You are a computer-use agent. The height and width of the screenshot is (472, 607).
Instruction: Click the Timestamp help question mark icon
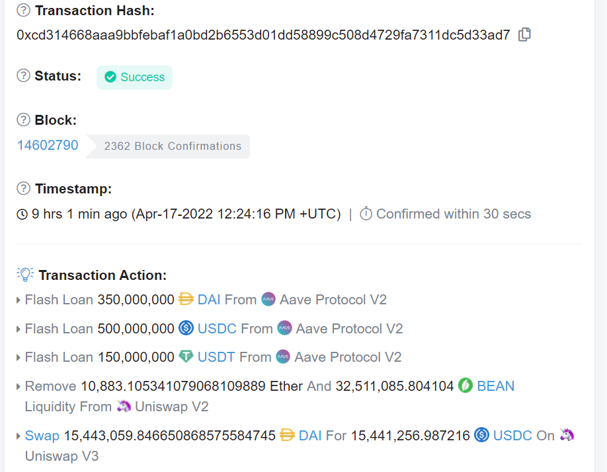[x=23, y=189]
